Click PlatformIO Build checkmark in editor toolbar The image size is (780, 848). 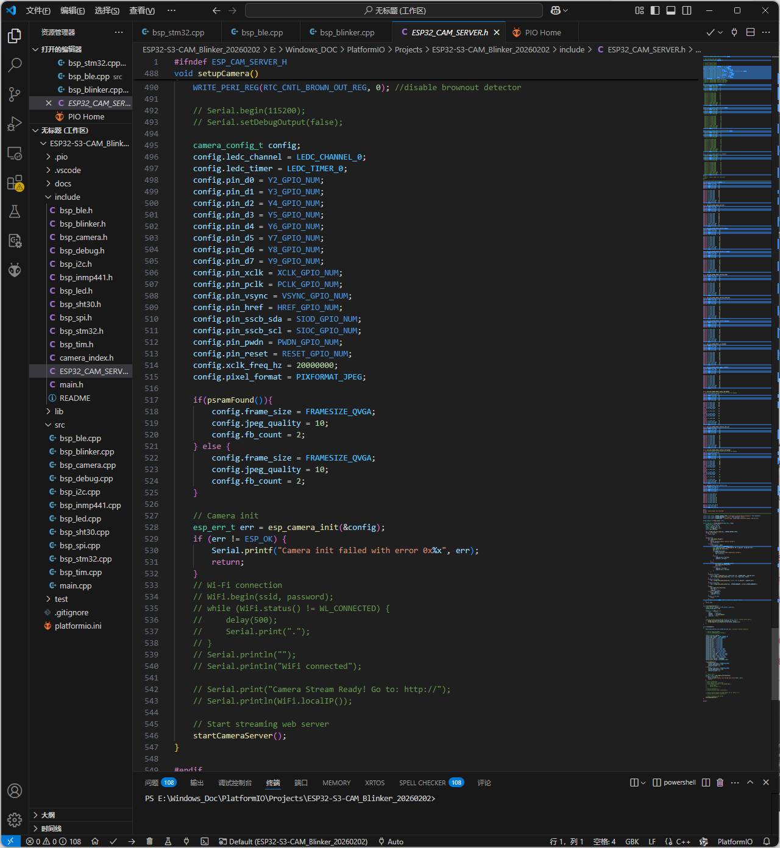click(x=710, y=32)
